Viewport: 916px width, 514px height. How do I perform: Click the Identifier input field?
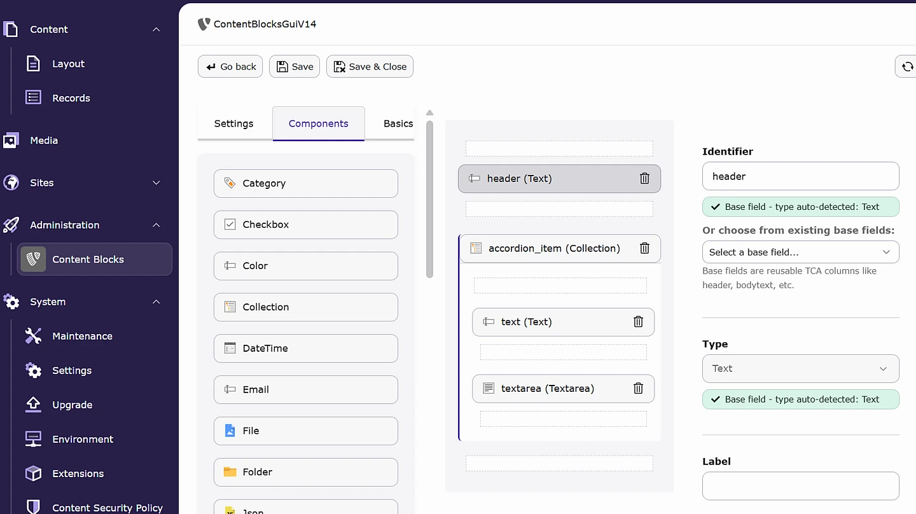click(801, 176)
